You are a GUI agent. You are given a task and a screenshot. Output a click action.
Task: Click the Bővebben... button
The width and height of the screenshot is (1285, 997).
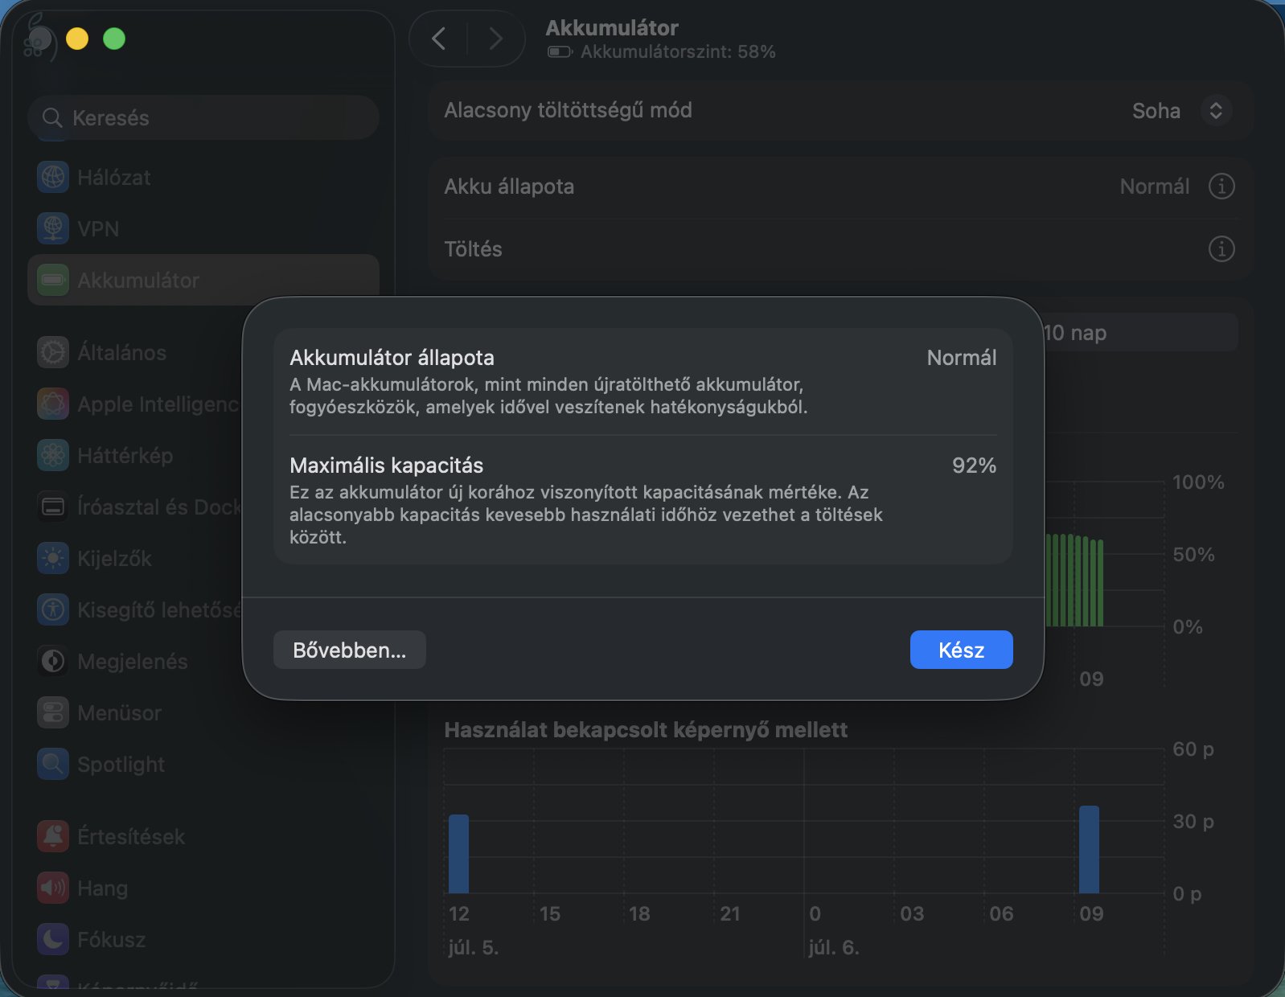pyautogui.click(x=350, y=650)
